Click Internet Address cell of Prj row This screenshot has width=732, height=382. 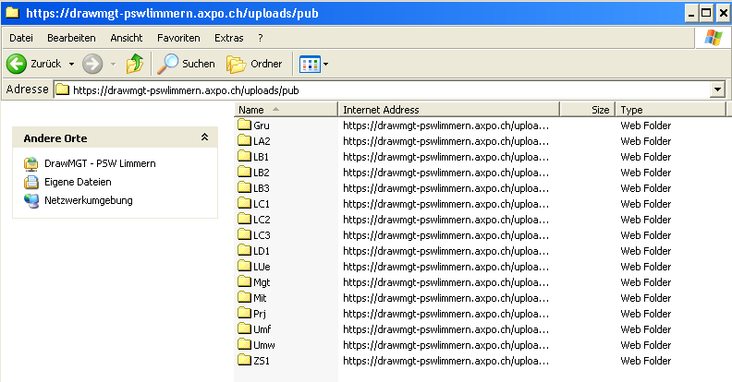coord(445,314)
